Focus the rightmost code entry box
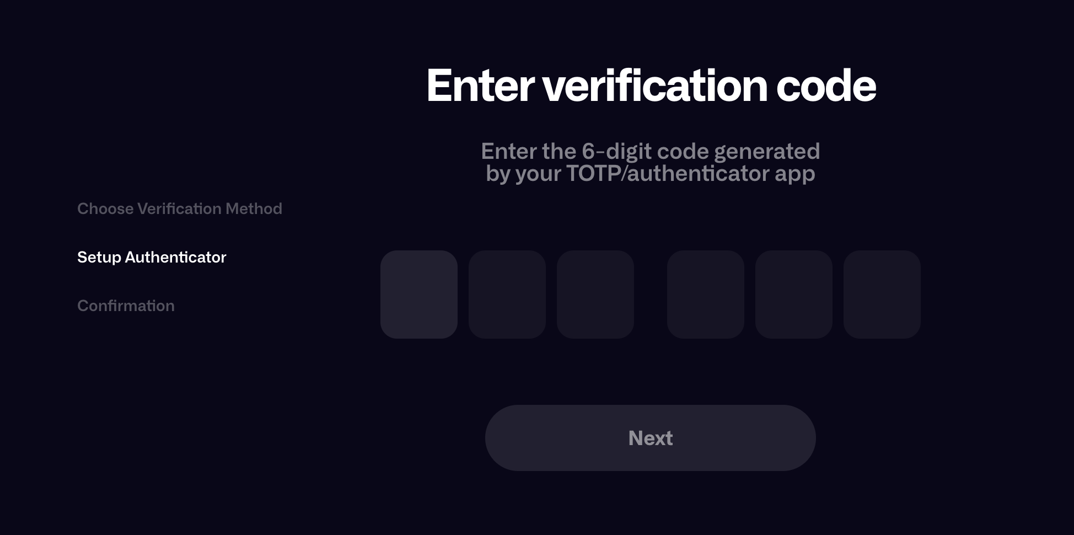The height and width of the screenshot is (535, 1074). click(882, 295)
